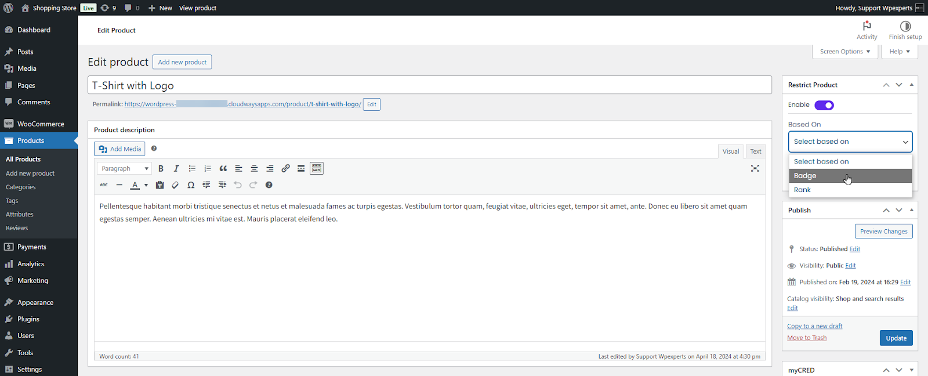Click the product title field
Image resolution: width=928 pixels, height=376 pixels.
(429, 85)
